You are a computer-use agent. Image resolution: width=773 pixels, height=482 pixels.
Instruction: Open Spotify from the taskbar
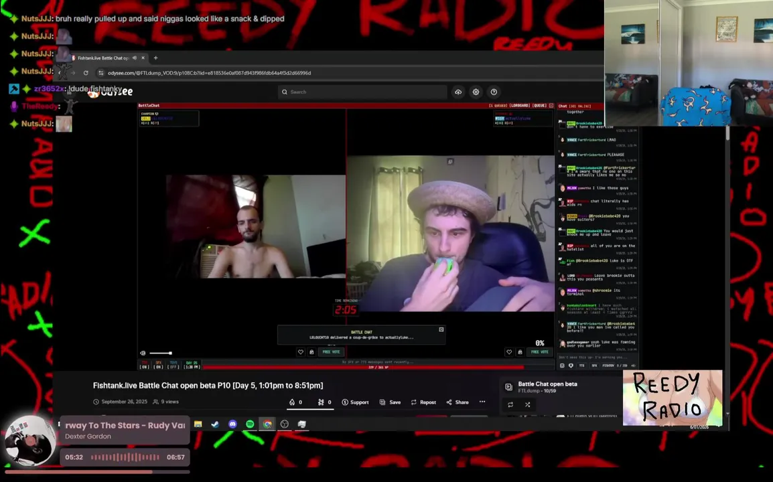(250, 424)
